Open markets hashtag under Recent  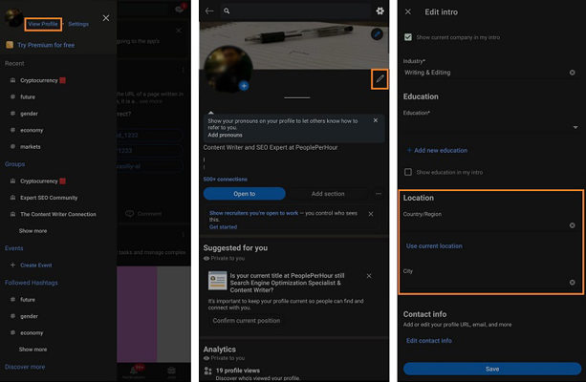pos(31,146)
